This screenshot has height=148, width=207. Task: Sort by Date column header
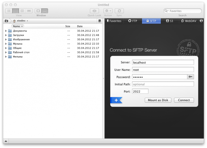click(x=80, y=26)
